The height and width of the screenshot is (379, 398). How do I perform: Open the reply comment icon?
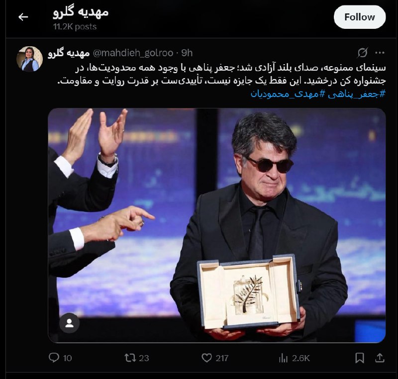coord(54,358)
